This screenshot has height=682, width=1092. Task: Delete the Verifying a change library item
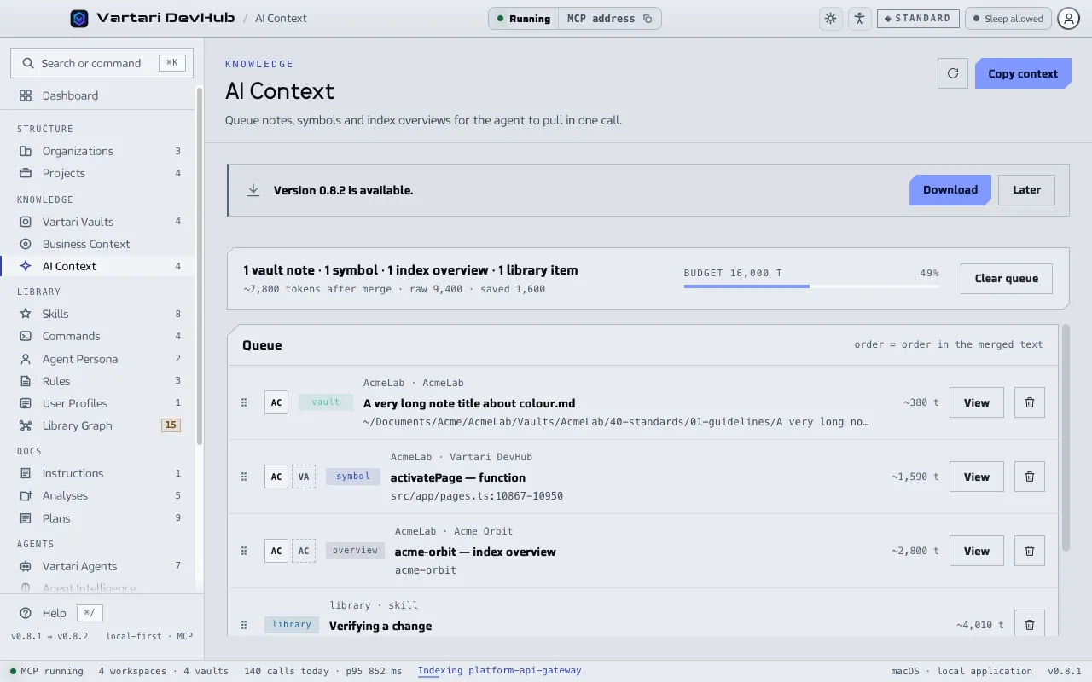point(1030,624)
